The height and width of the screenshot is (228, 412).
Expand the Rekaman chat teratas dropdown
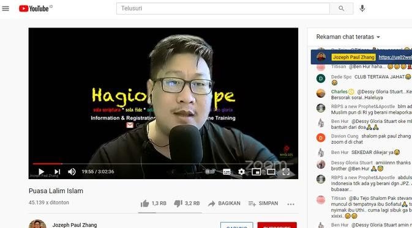(348, 37)
